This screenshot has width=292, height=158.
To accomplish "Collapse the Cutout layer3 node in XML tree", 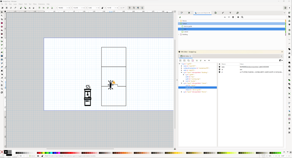I will (182, 83).
